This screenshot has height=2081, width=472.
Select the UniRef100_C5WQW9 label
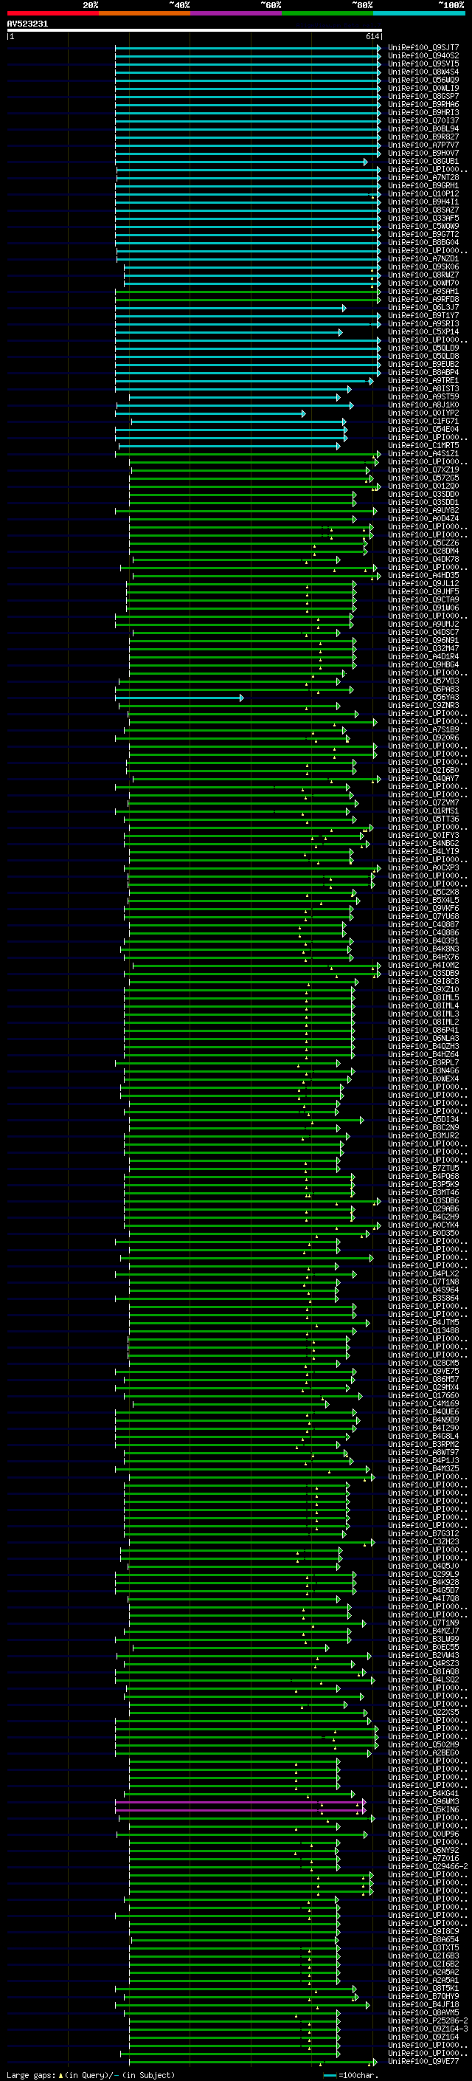tap(423, 226)
